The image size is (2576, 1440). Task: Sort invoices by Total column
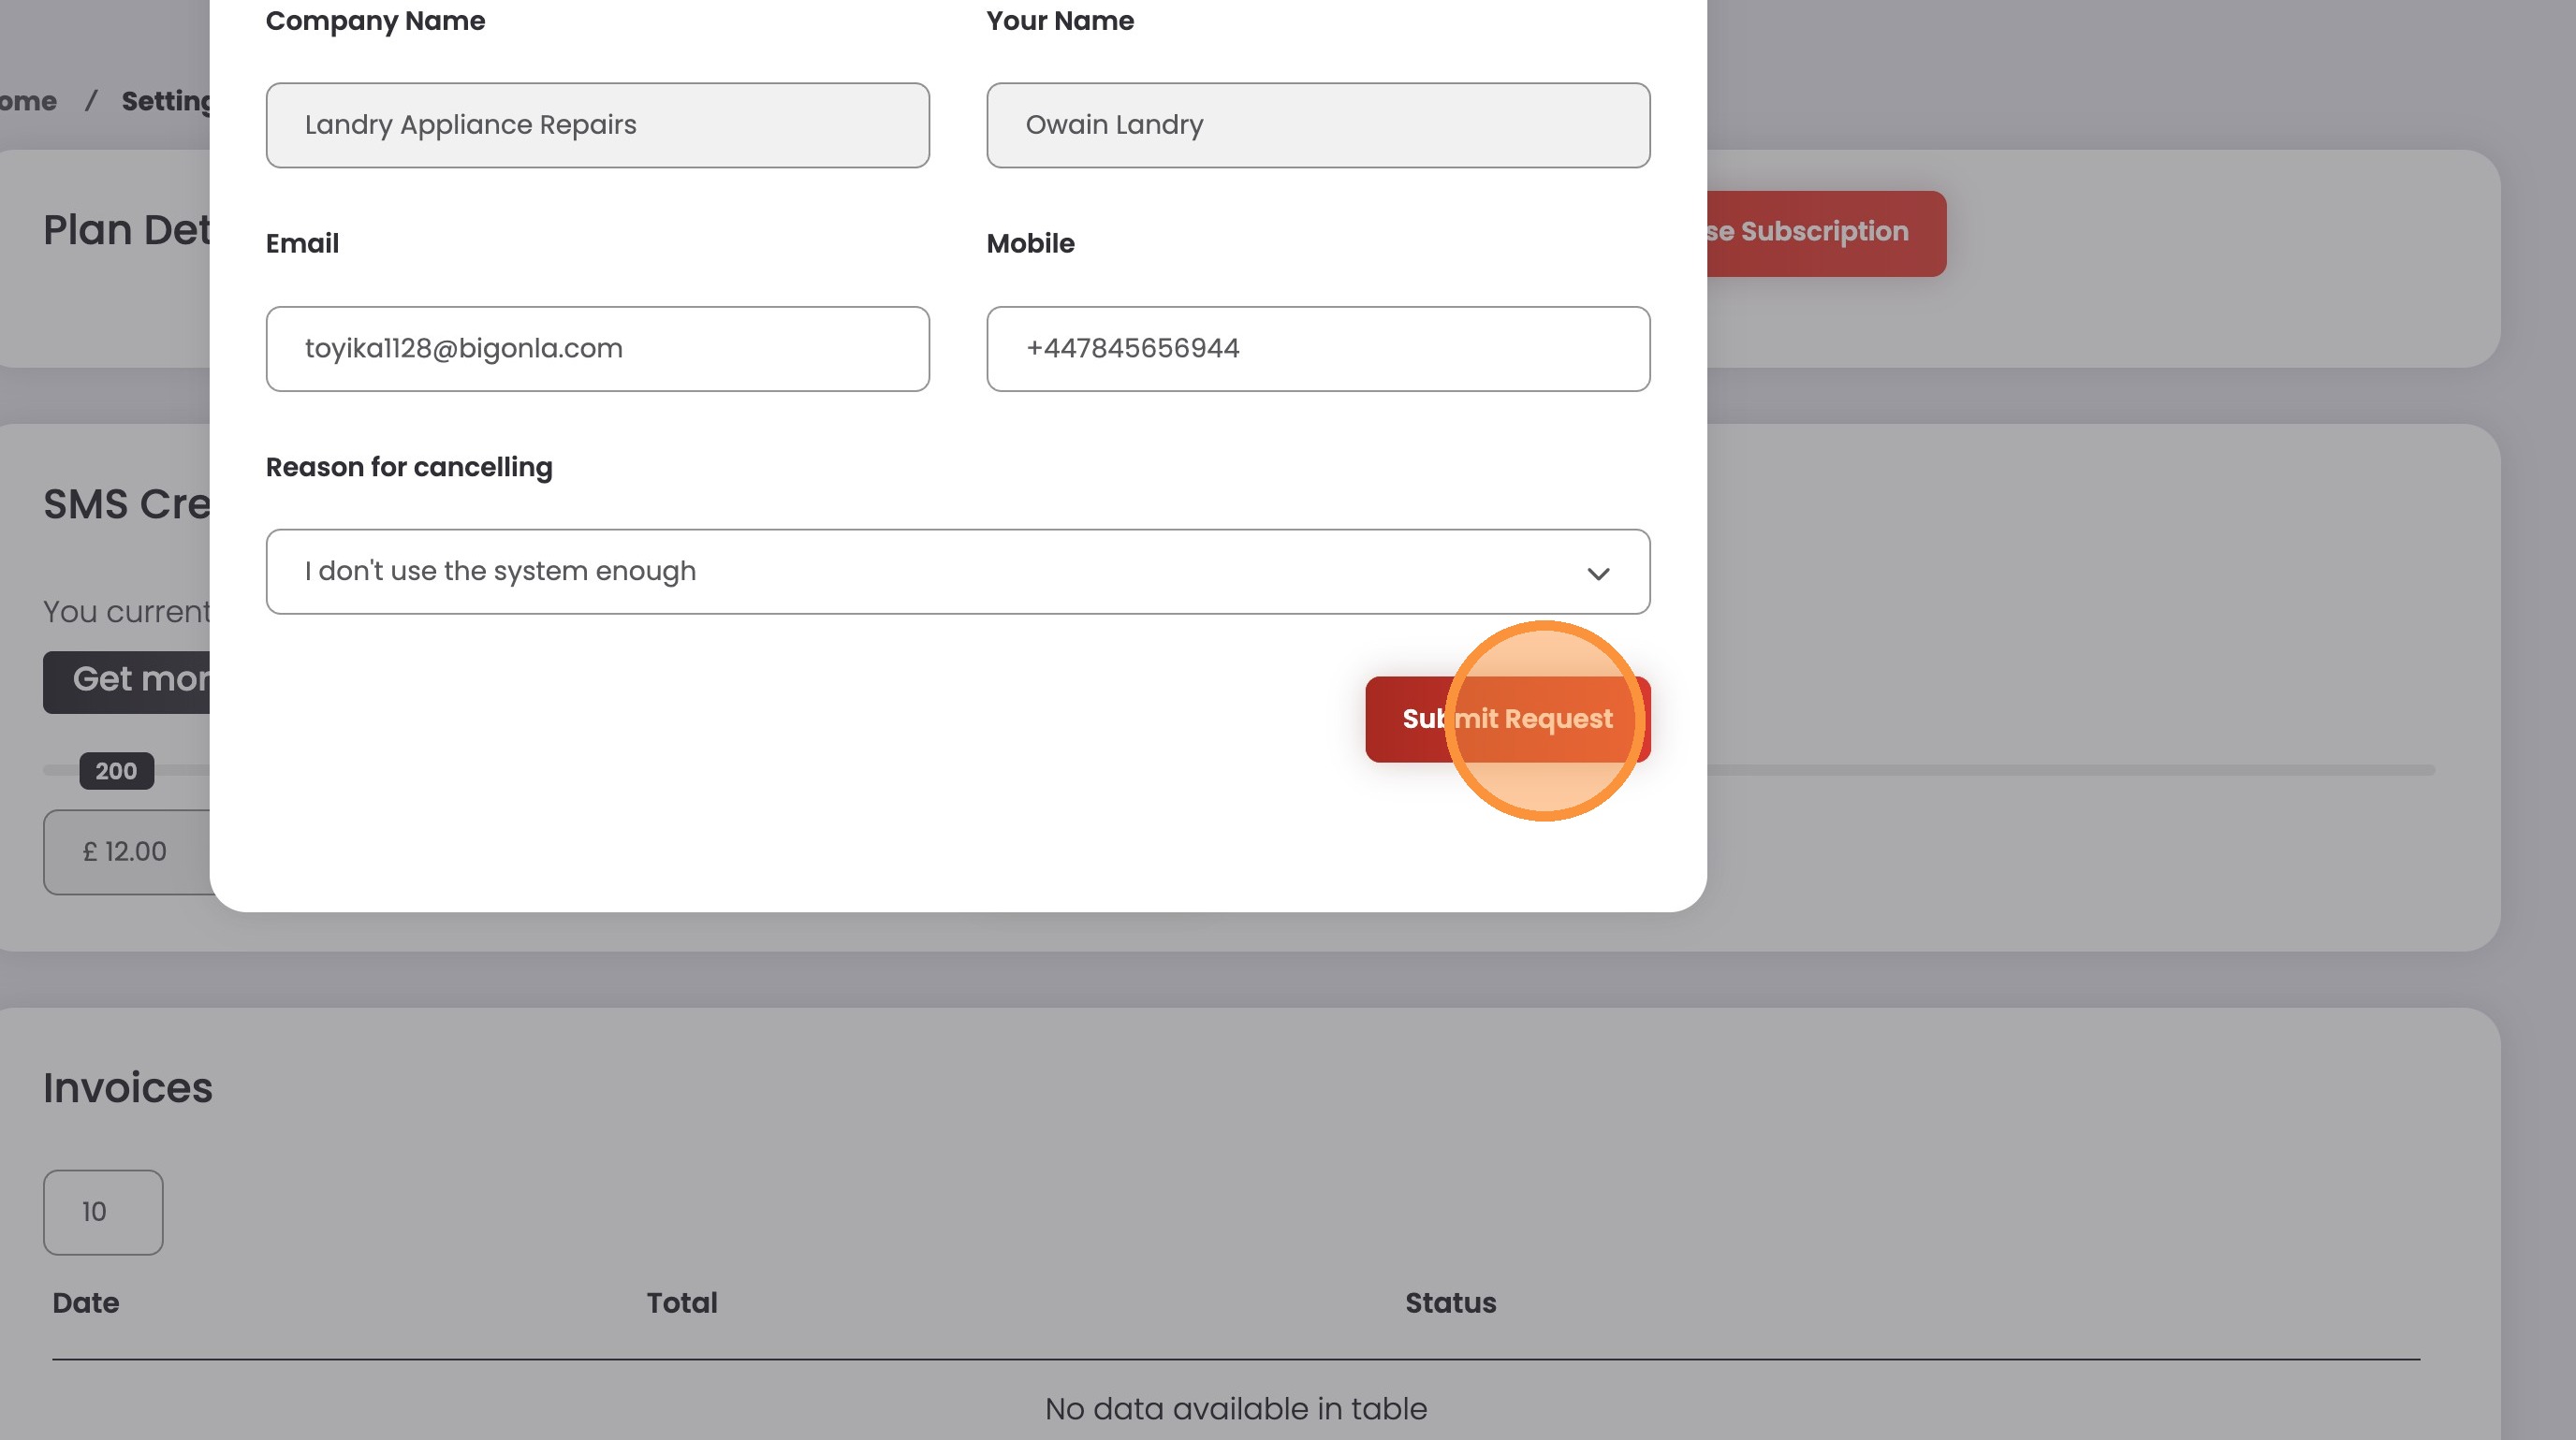point(681,1303)
